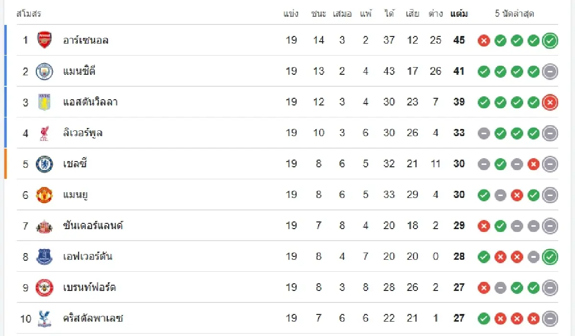
Task: Open the Crystal Palace crest icon
Action: click(45, 319)
